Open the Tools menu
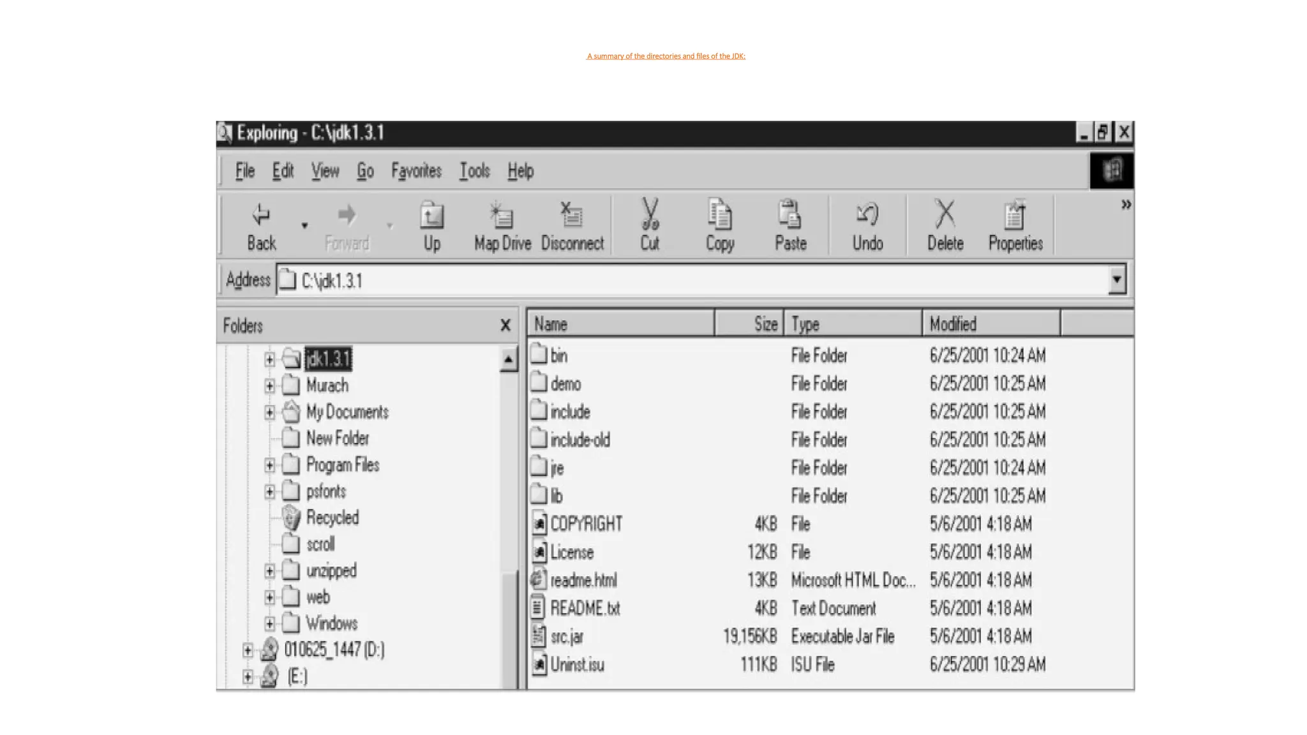 475,171
